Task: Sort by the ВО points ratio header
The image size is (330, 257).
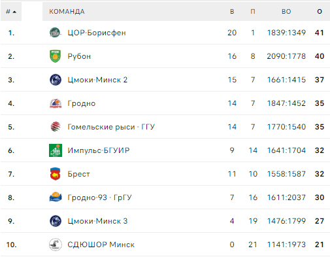Action: pyautogui.click(x=286, y=12)
